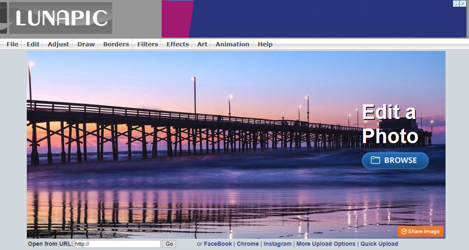
Task: Click the 'Edit a Photo' heading text
Action: tap(390, 124)
